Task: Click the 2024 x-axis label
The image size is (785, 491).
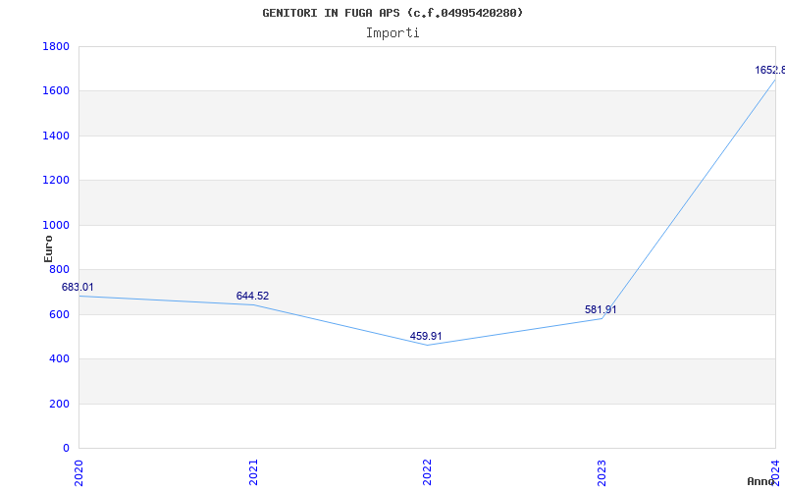Action: click(x=776, y=472)
